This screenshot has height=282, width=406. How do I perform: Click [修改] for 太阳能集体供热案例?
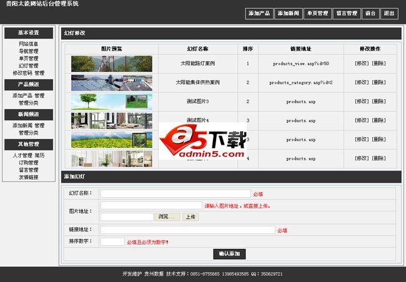(x=362, y=82)
